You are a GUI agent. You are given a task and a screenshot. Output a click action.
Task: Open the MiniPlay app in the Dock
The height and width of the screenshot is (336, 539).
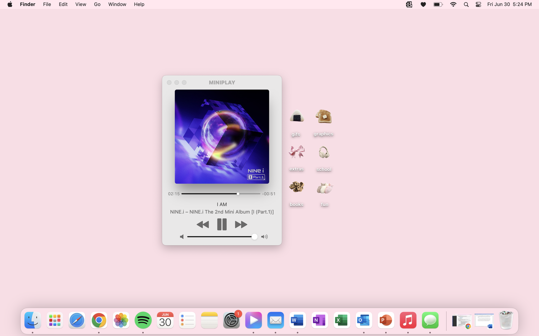tap(254, 320)
